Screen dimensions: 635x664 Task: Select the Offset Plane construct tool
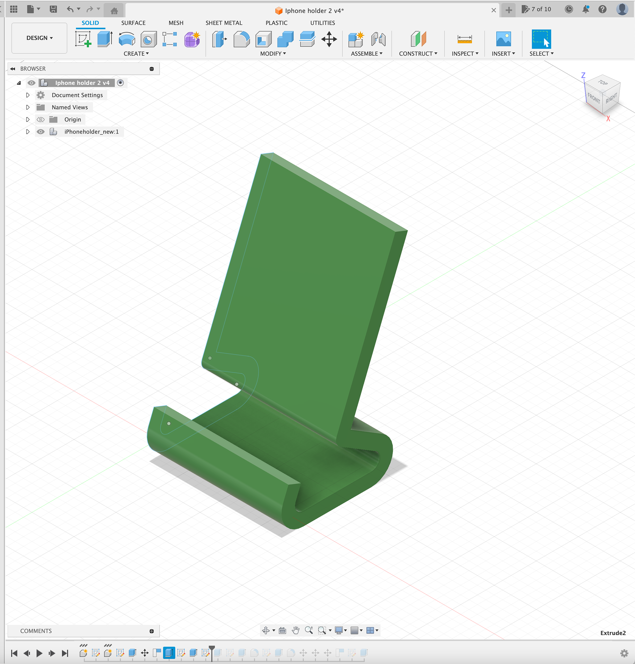[x=418, y=39]
